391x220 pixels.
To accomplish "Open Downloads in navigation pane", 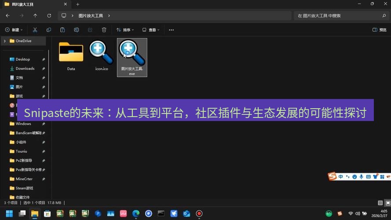I will pyautogui.click(x=25, y=69).
